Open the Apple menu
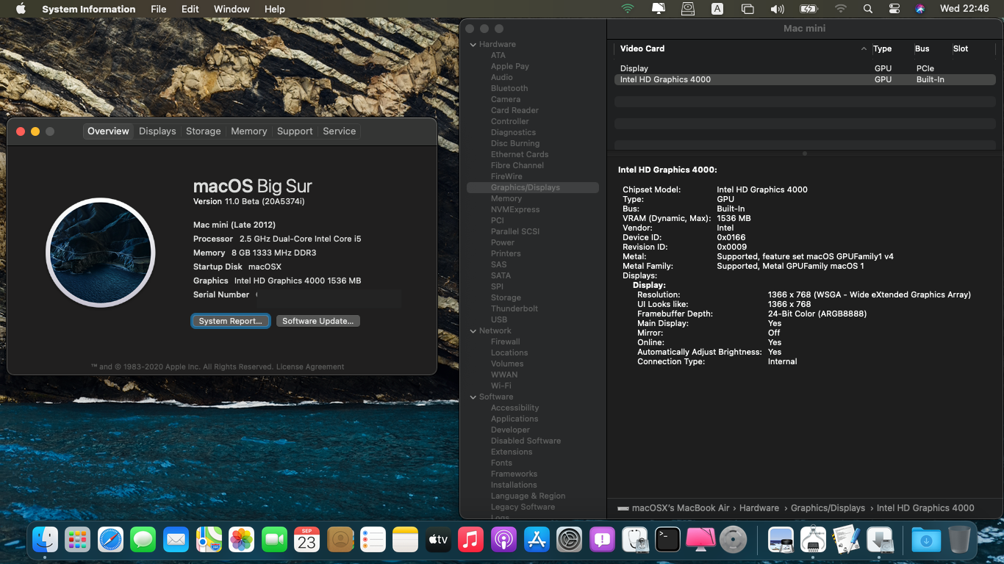Viewport: 1004px width, 564px height. pyautogui.click(x=21, y=9)
